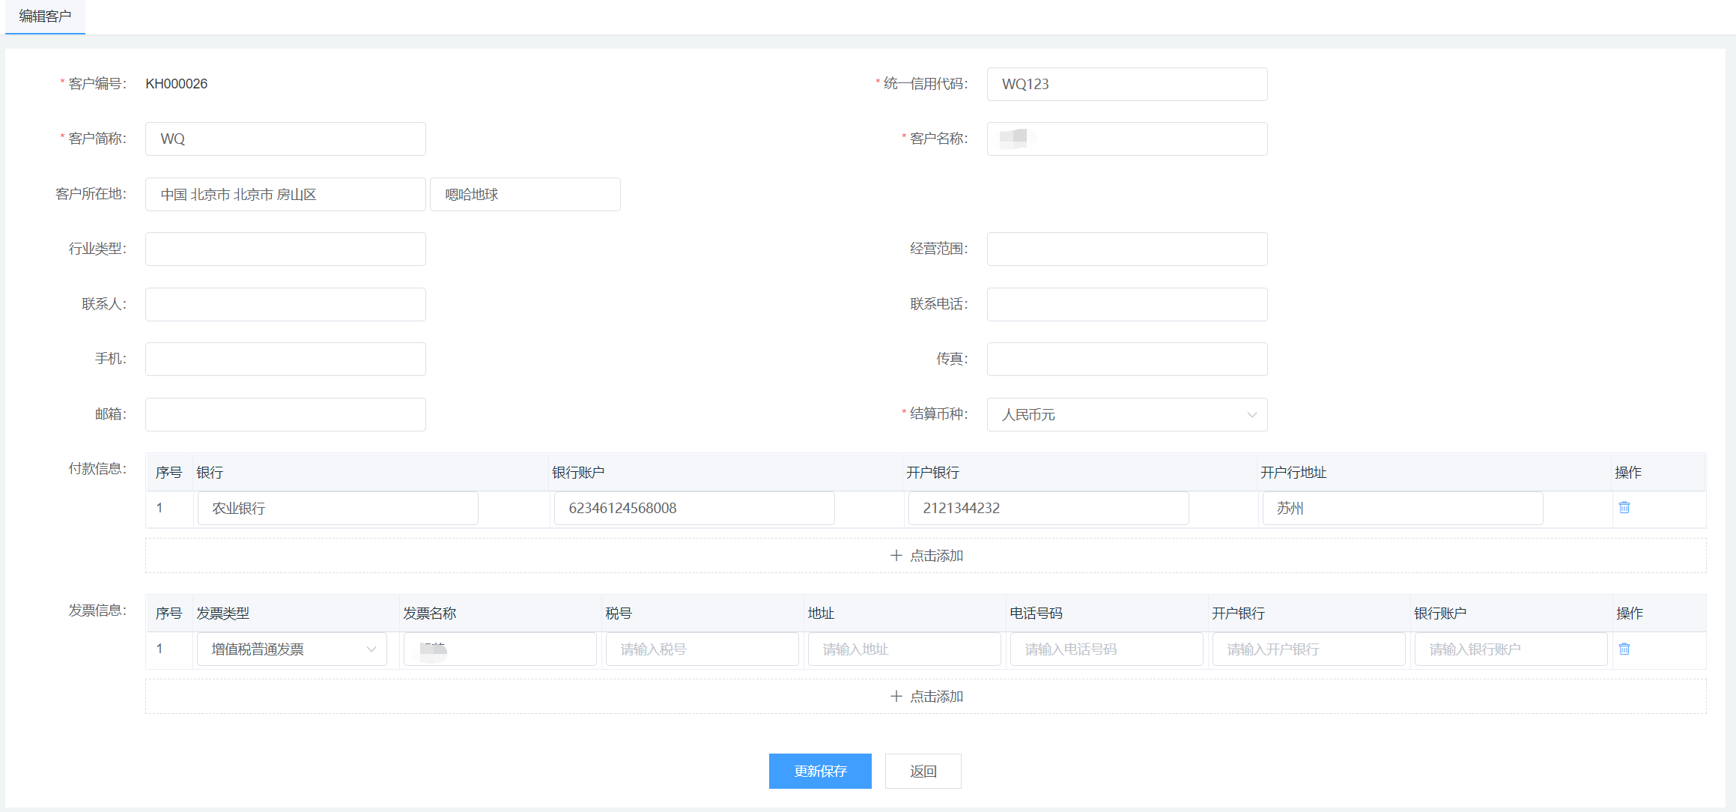This screenshot has height=812, width=1736.
Task: Click the 行业类型 input field
Action: (x=285, y=249)
